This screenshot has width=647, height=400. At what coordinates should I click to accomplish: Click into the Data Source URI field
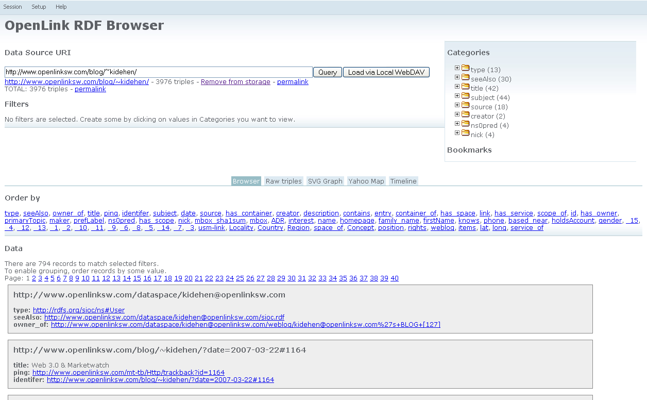point(159,72)
